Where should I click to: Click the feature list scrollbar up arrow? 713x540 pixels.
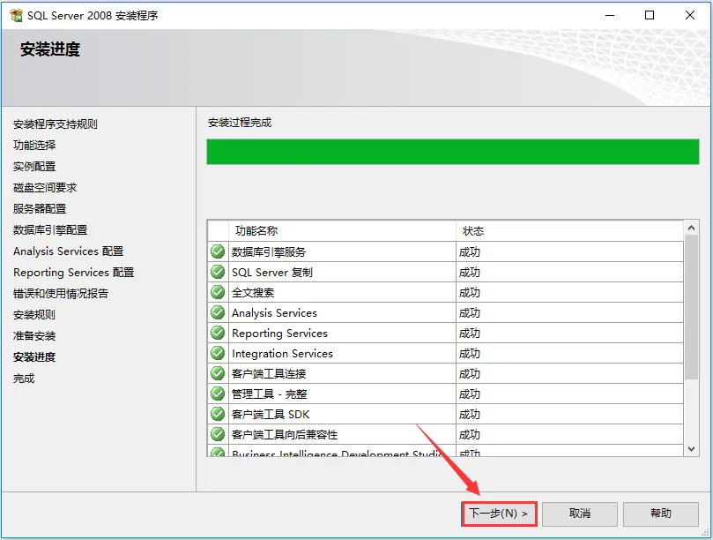pyautogui.click(x=692, y=228)
